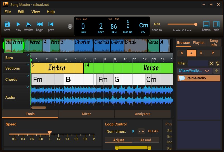Image resolution: width=224 pixels, height=152 pixels.
Task: Toggle the side panel layout icon
Action: pyautogui.click(x=216, y=24)
